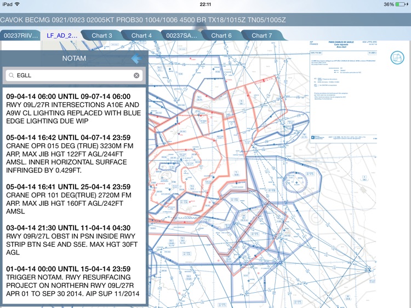Tap the blue back arrow in the NOTAM header
411x308 pixels.
point(136,59)
